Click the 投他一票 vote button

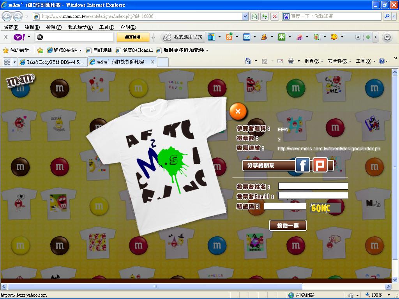[x=288, y=225]
